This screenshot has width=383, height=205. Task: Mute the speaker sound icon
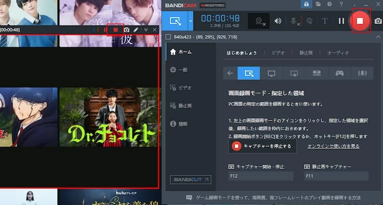tap(278, 21)
